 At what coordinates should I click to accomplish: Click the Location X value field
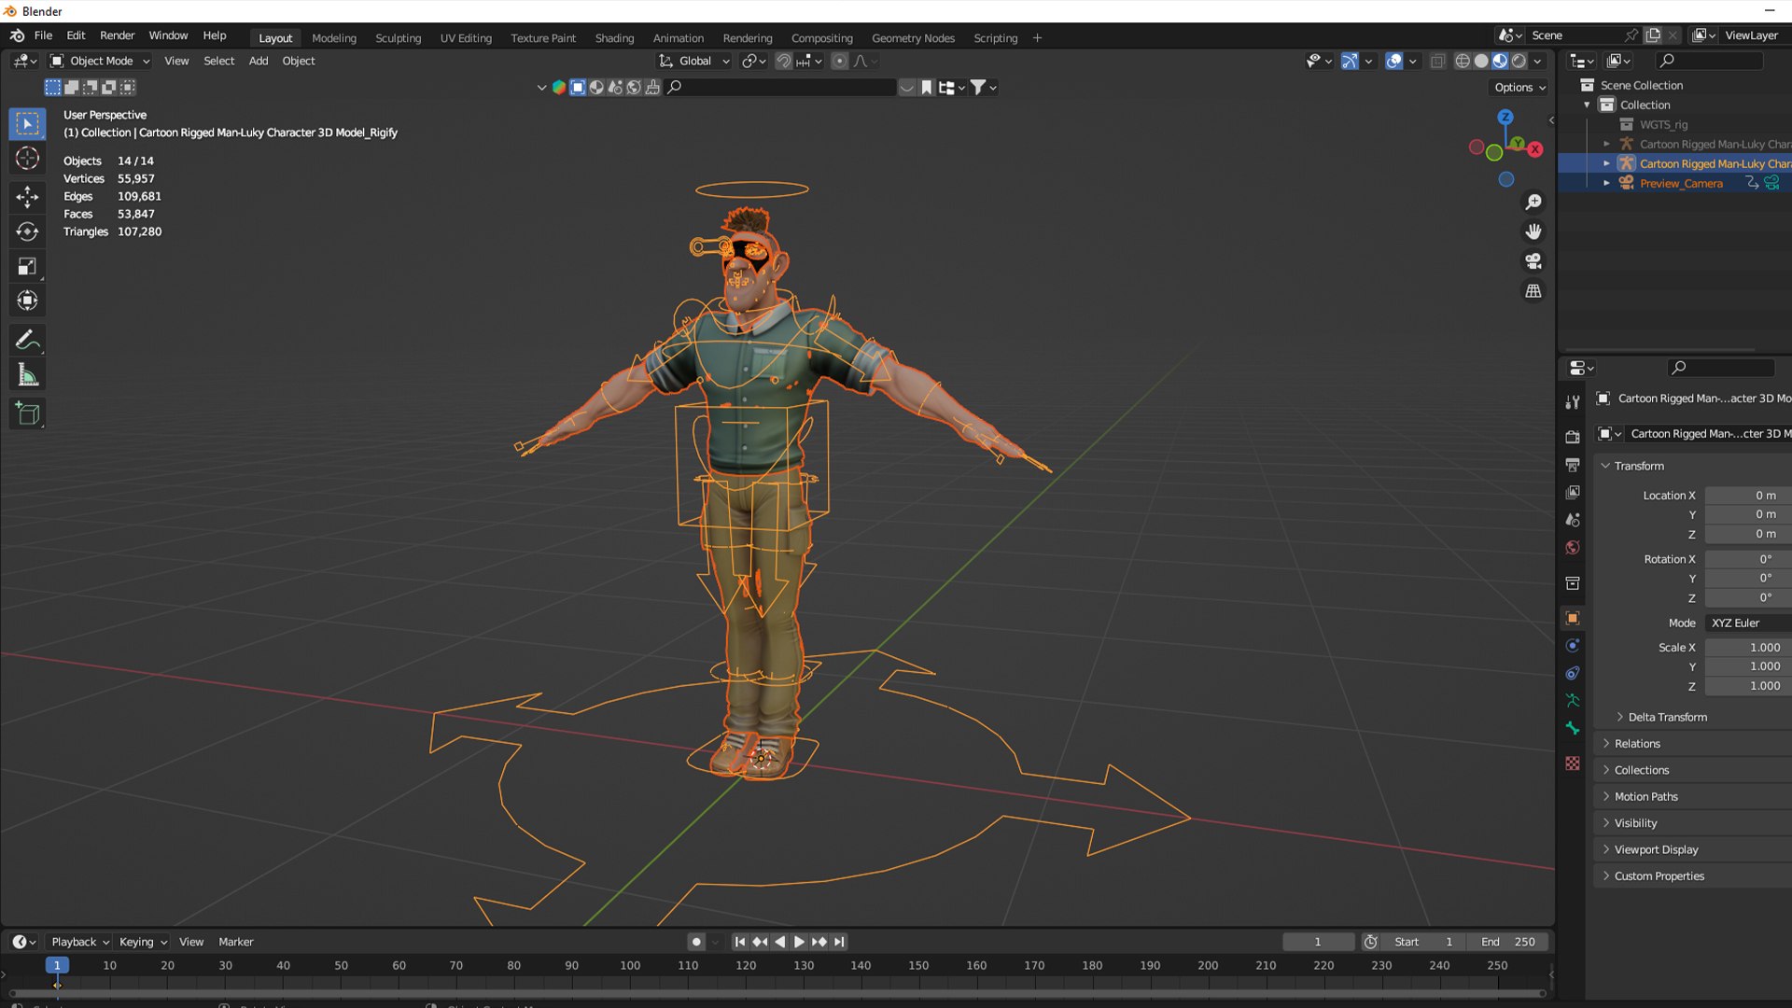point(1748,496)
